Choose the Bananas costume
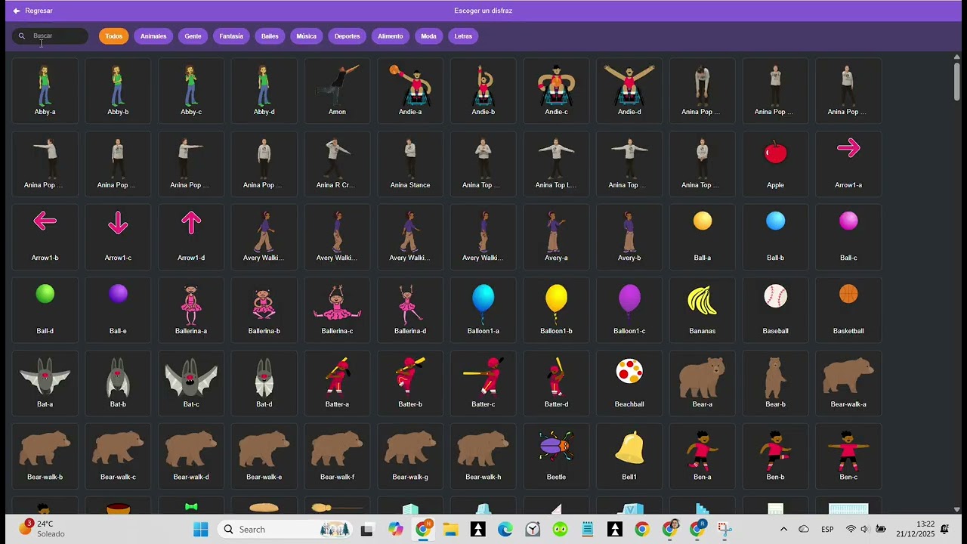967x544 pixels. click(x=703, y=310)
